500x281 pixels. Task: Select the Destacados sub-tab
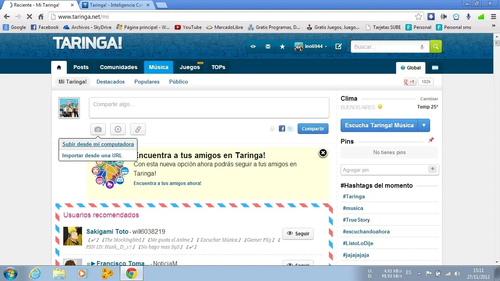[111, 82]
